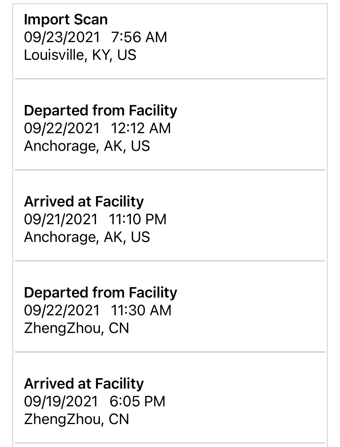Click the time 6:05 PM
340x447 pixels.
(x=137, y=401)
